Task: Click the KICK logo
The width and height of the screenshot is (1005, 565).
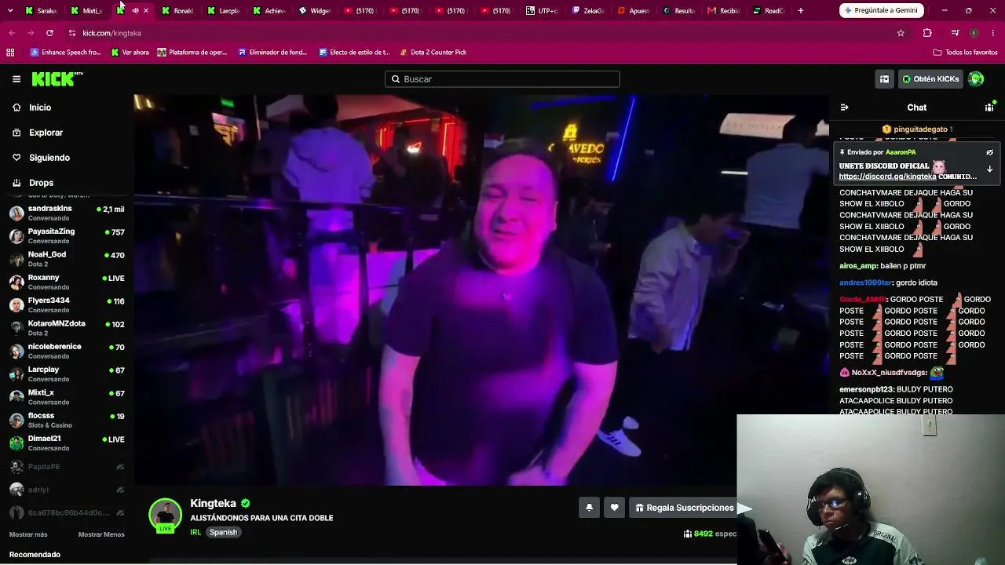Action: 57,78
